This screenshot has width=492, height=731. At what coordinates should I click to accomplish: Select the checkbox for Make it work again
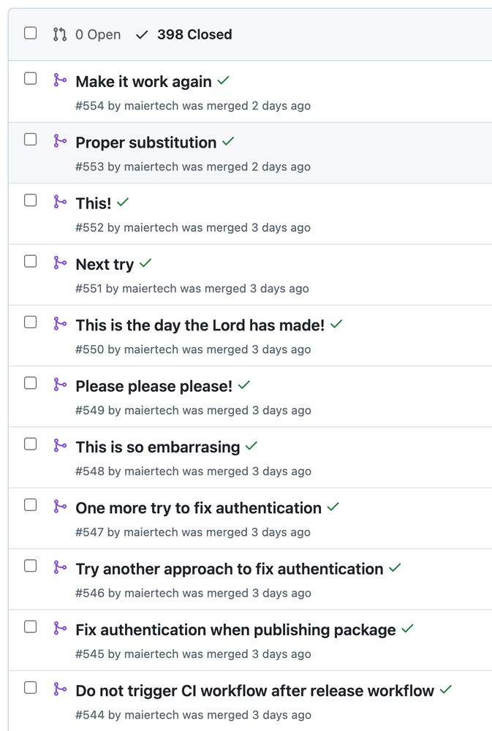[x=30, y=78]
